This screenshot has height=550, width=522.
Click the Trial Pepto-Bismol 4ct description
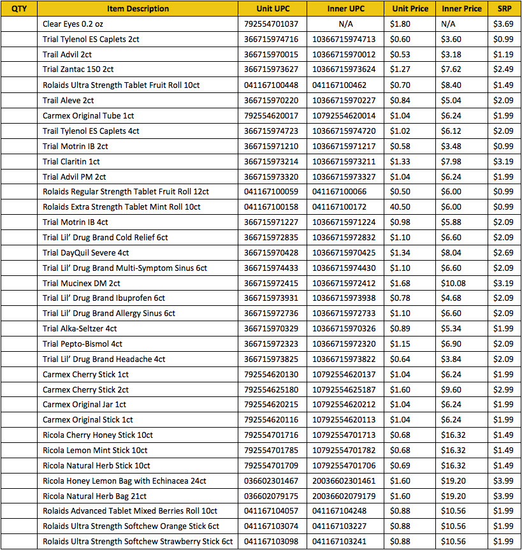[x=82, y=344]
